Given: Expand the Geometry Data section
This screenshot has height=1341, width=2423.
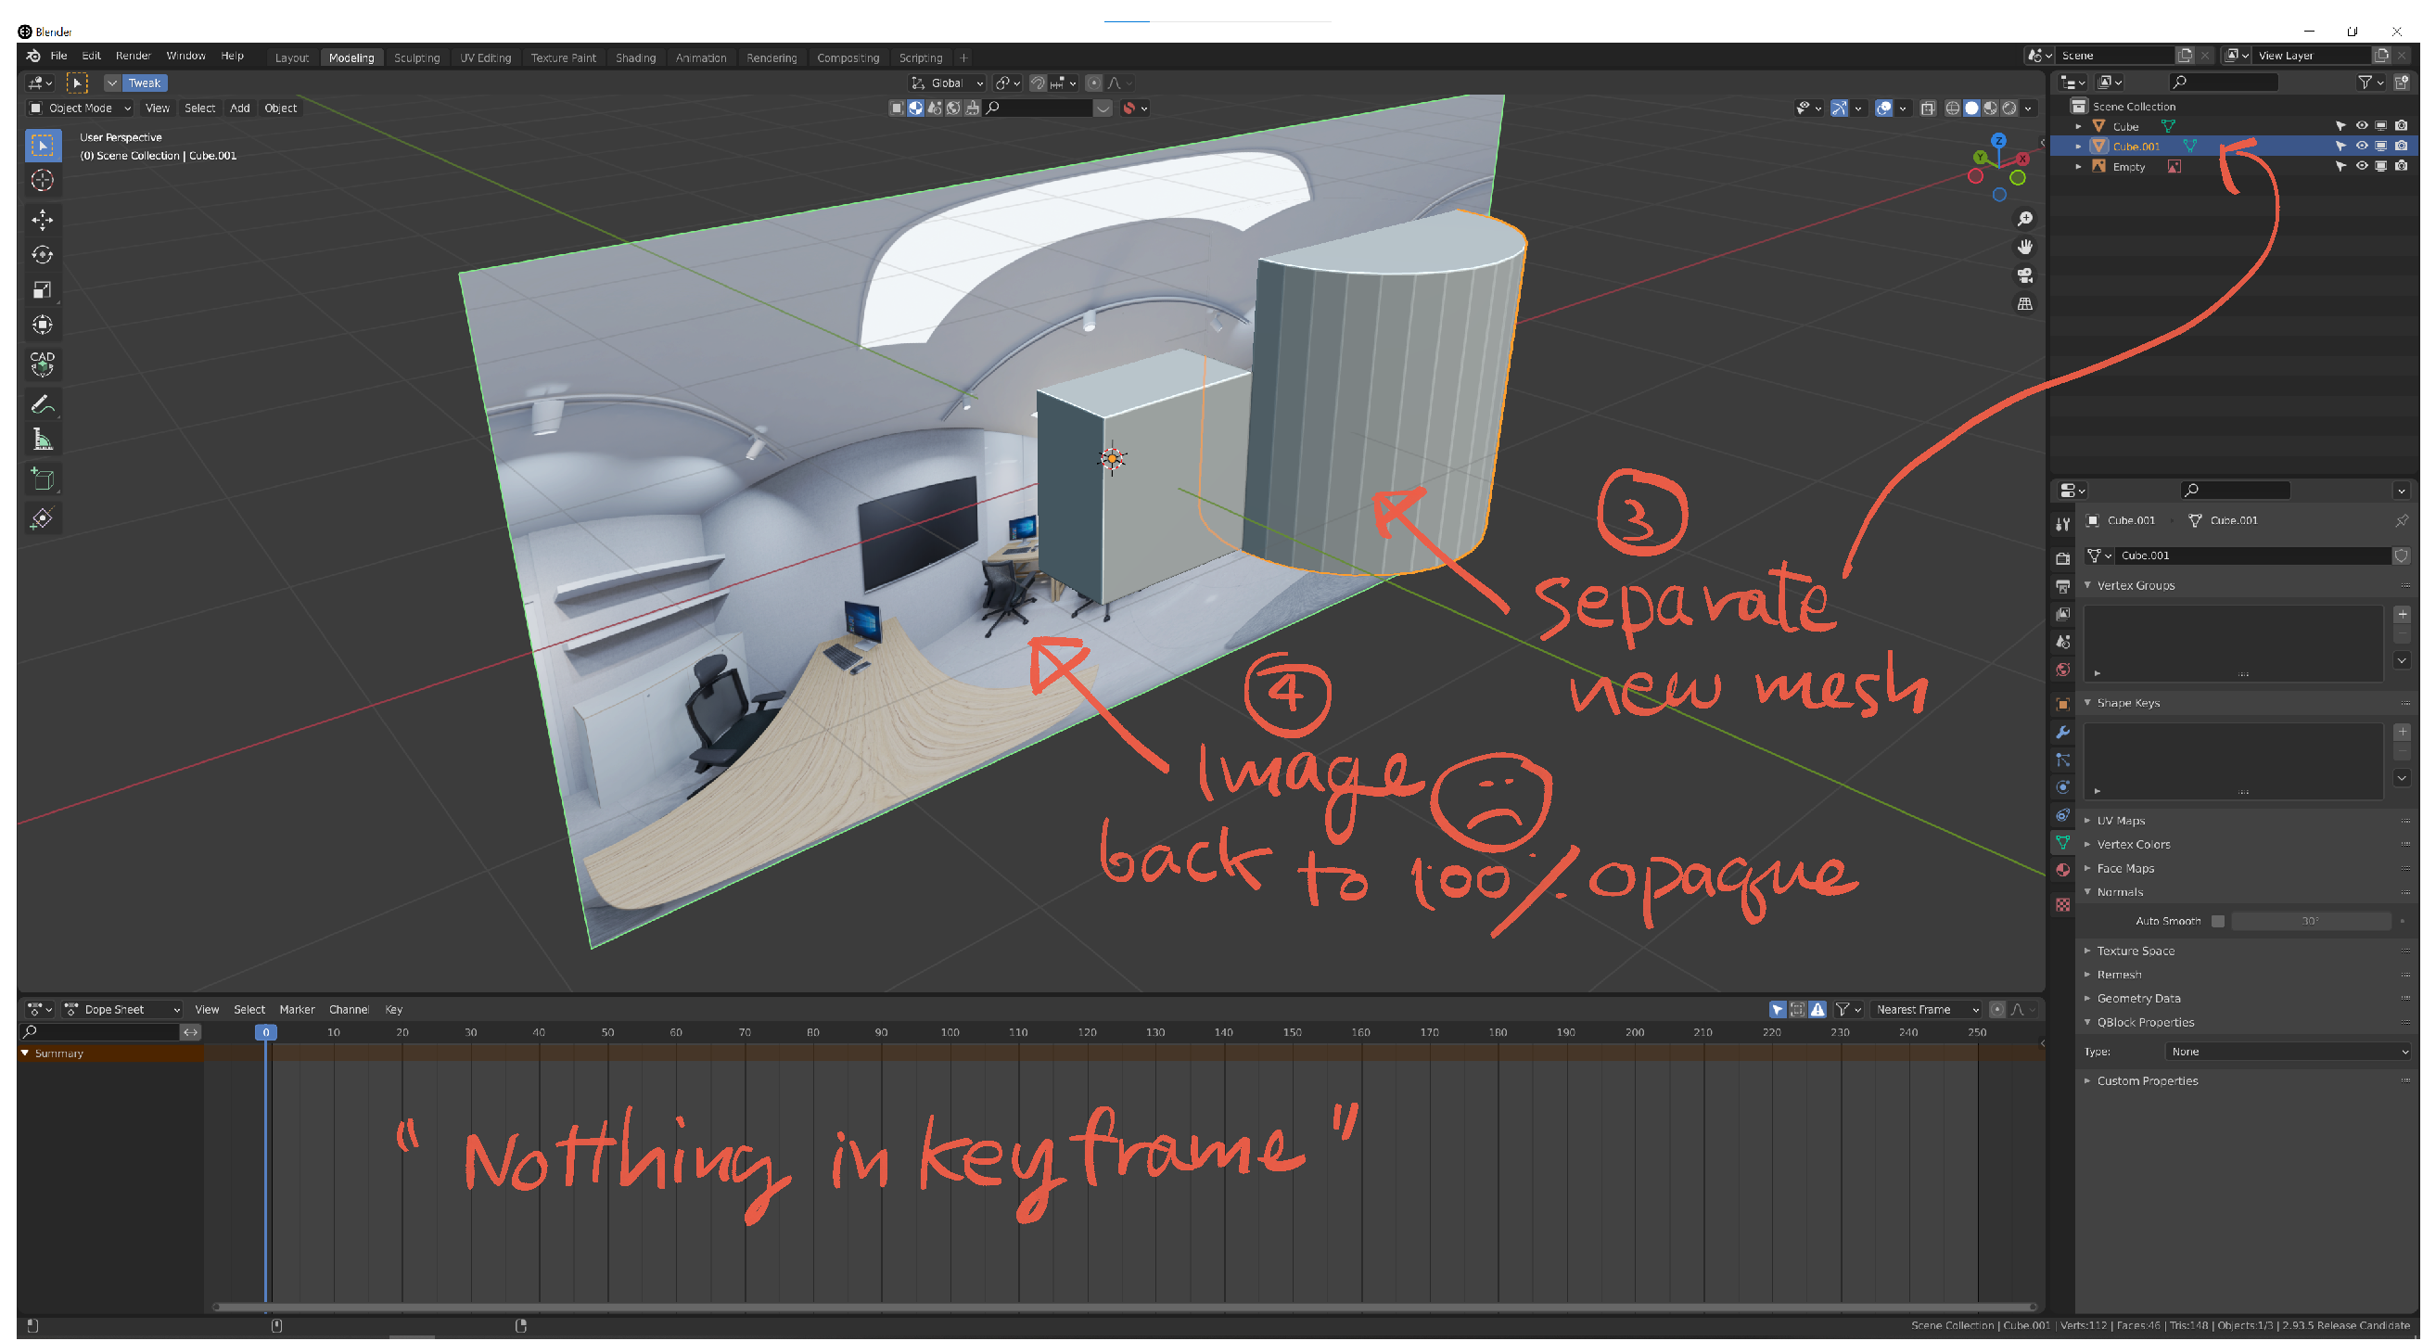Looking at the screenshot, I should click(2140, 999).
